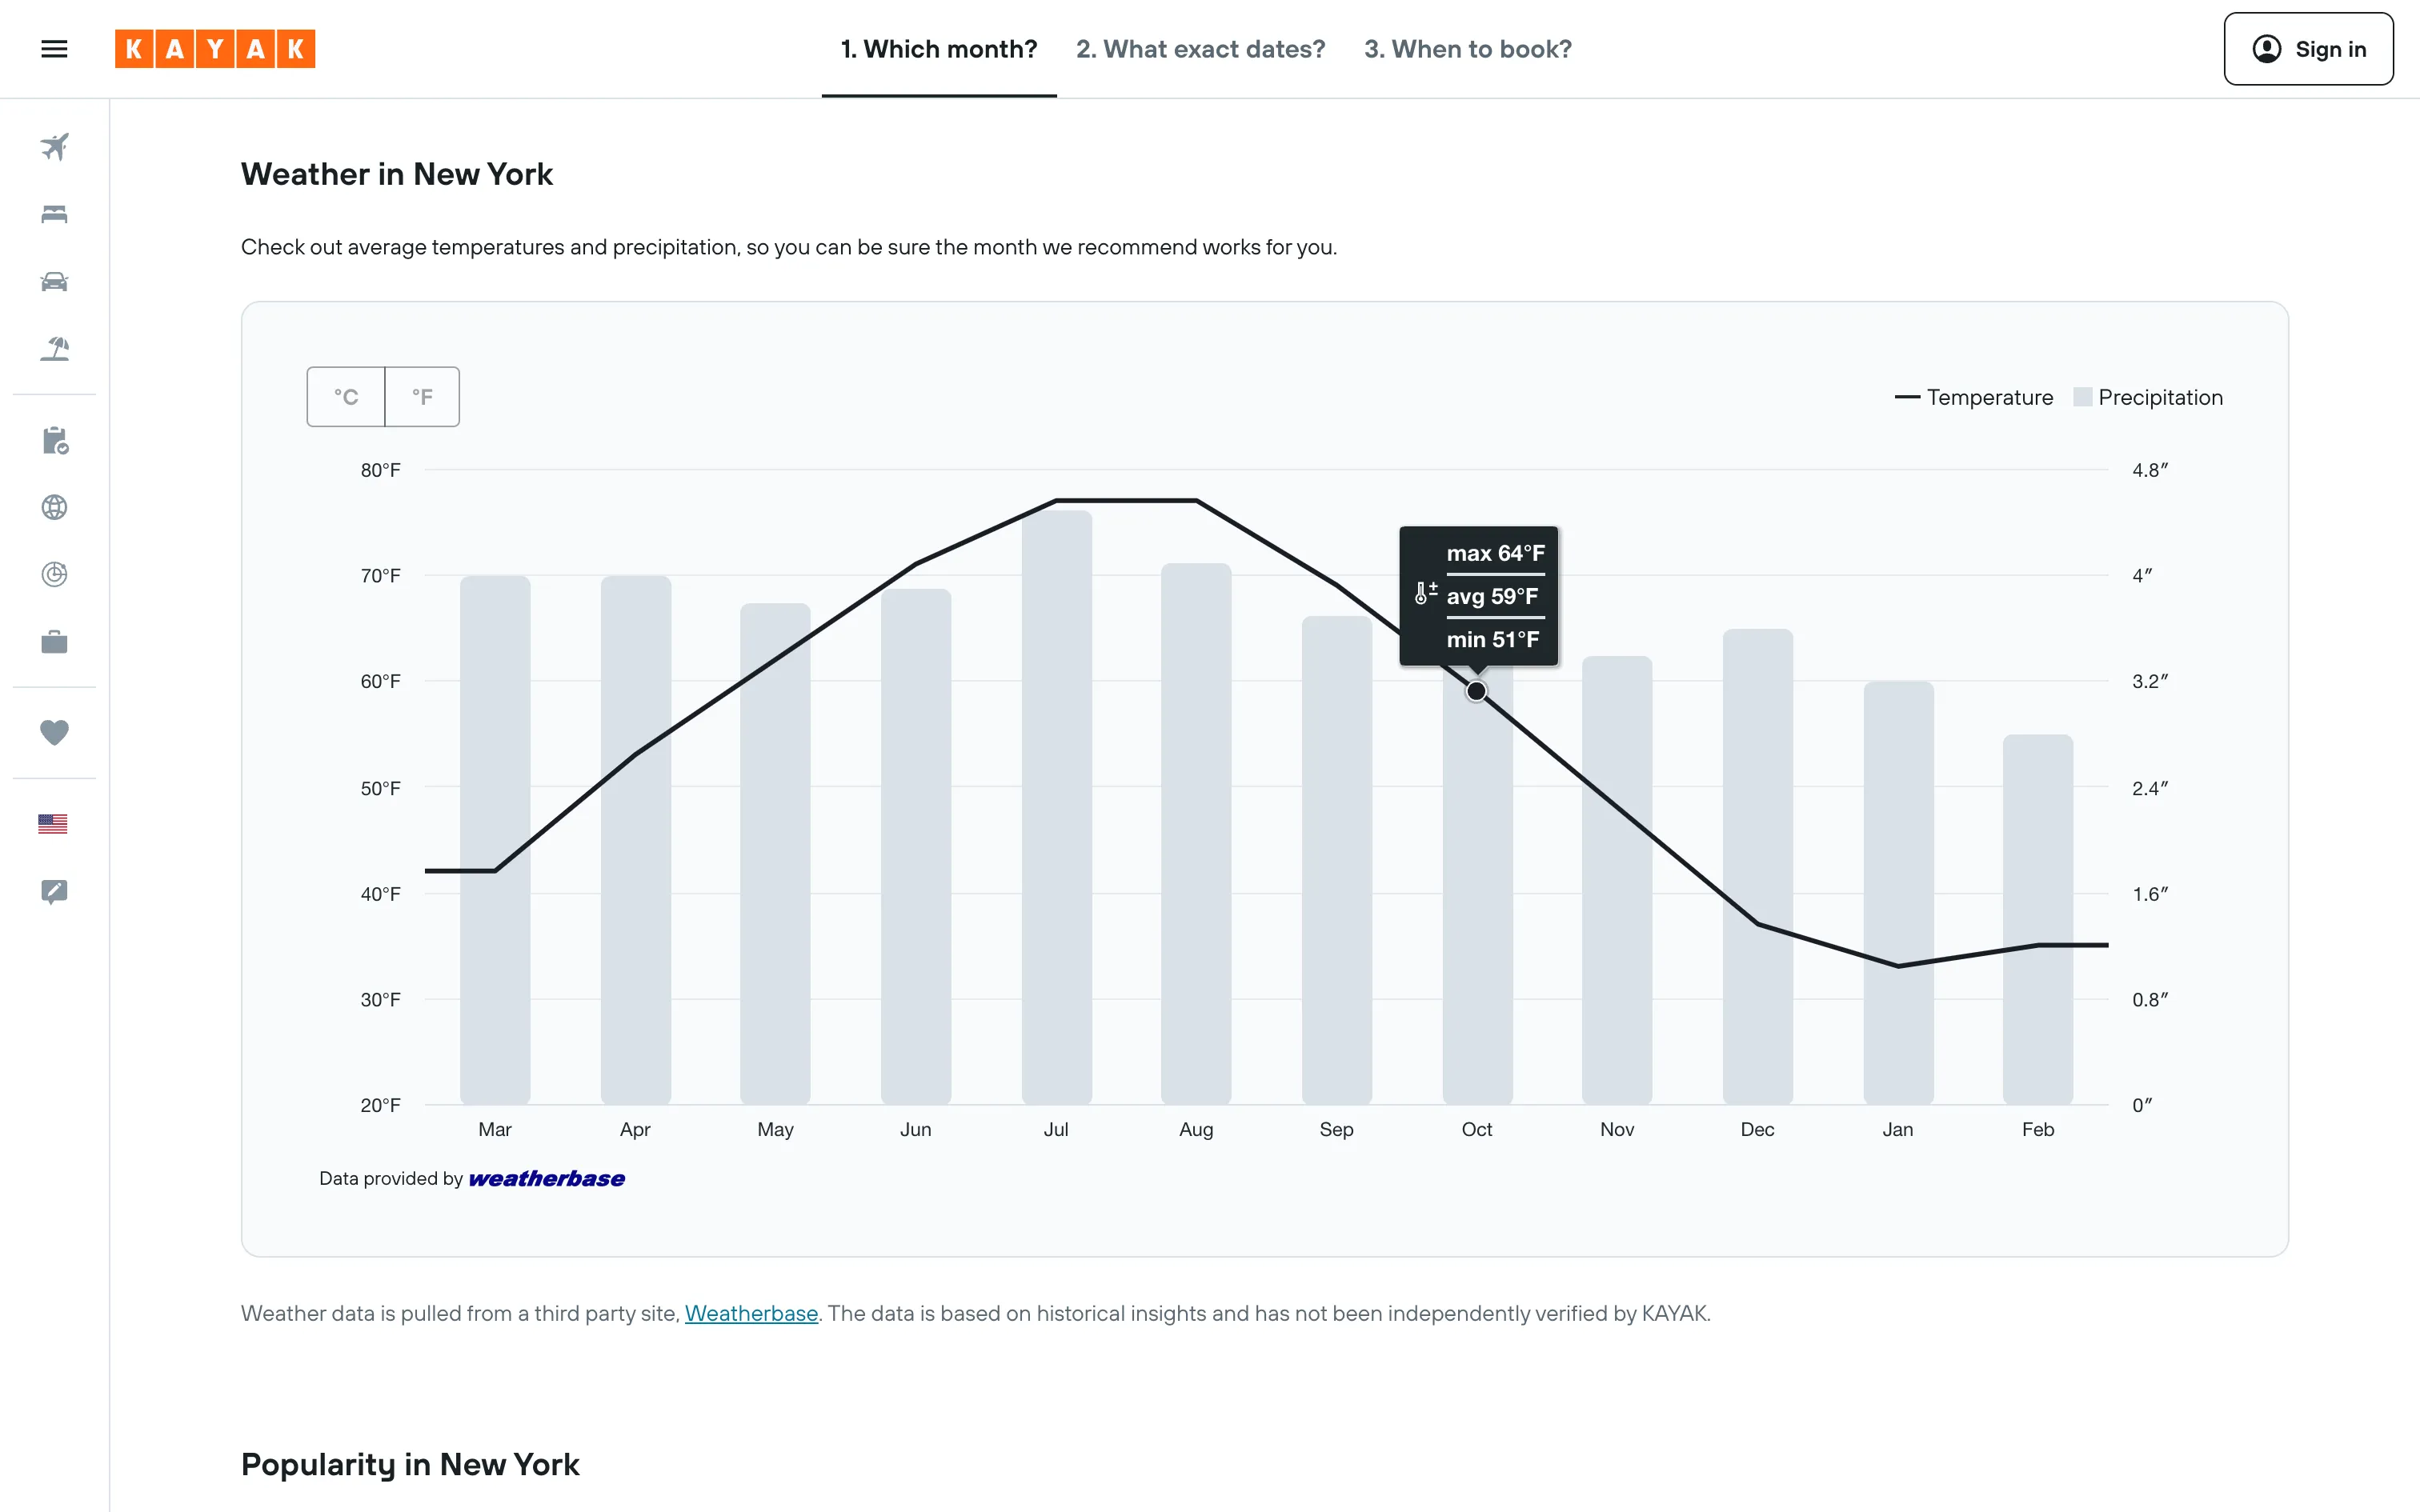Click the Trips clipboard sidebar icon
The width and height of the screenshot is (2420, 1512).
pos(54,440)
